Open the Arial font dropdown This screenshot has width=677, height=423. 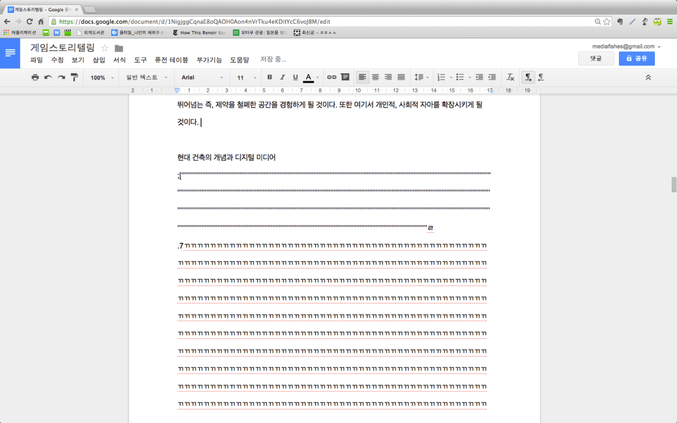click(x=202, y=77)
